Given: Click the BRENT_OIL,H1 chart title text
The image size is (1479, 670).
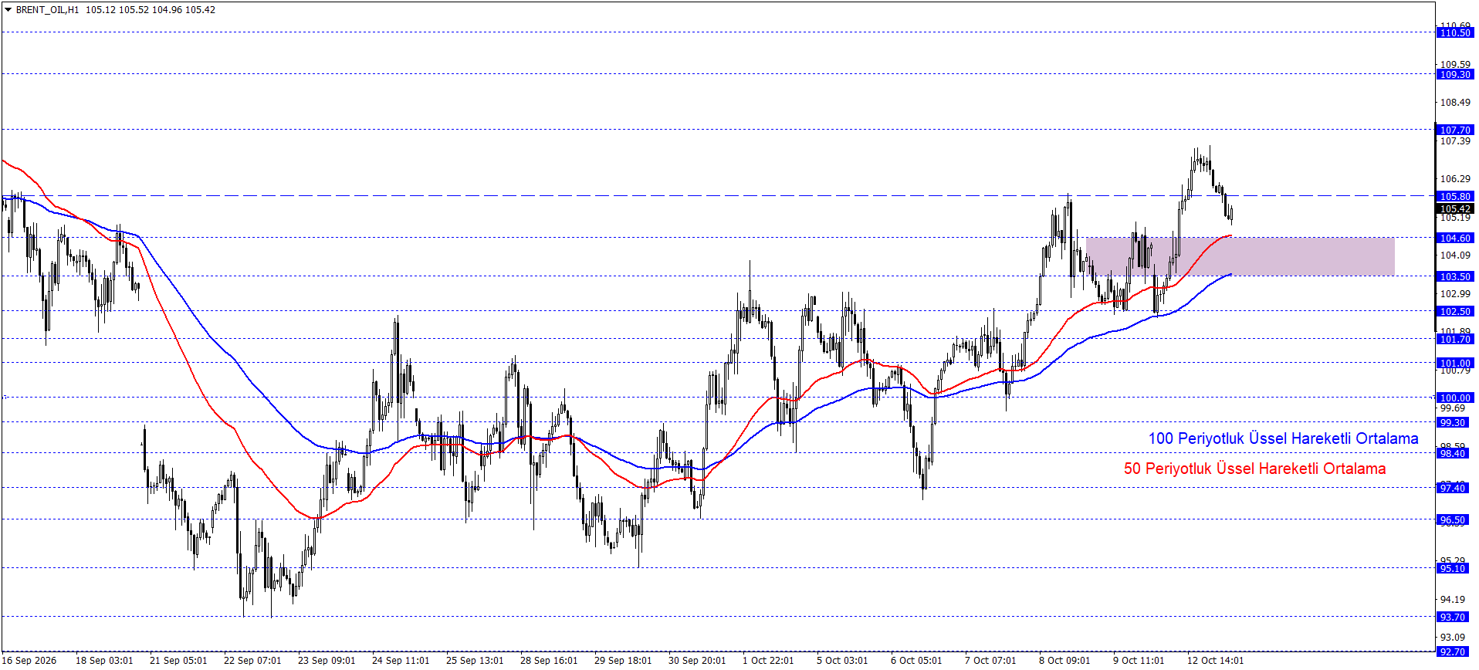Looking at the screenshot, I should (x=47, y=10).
